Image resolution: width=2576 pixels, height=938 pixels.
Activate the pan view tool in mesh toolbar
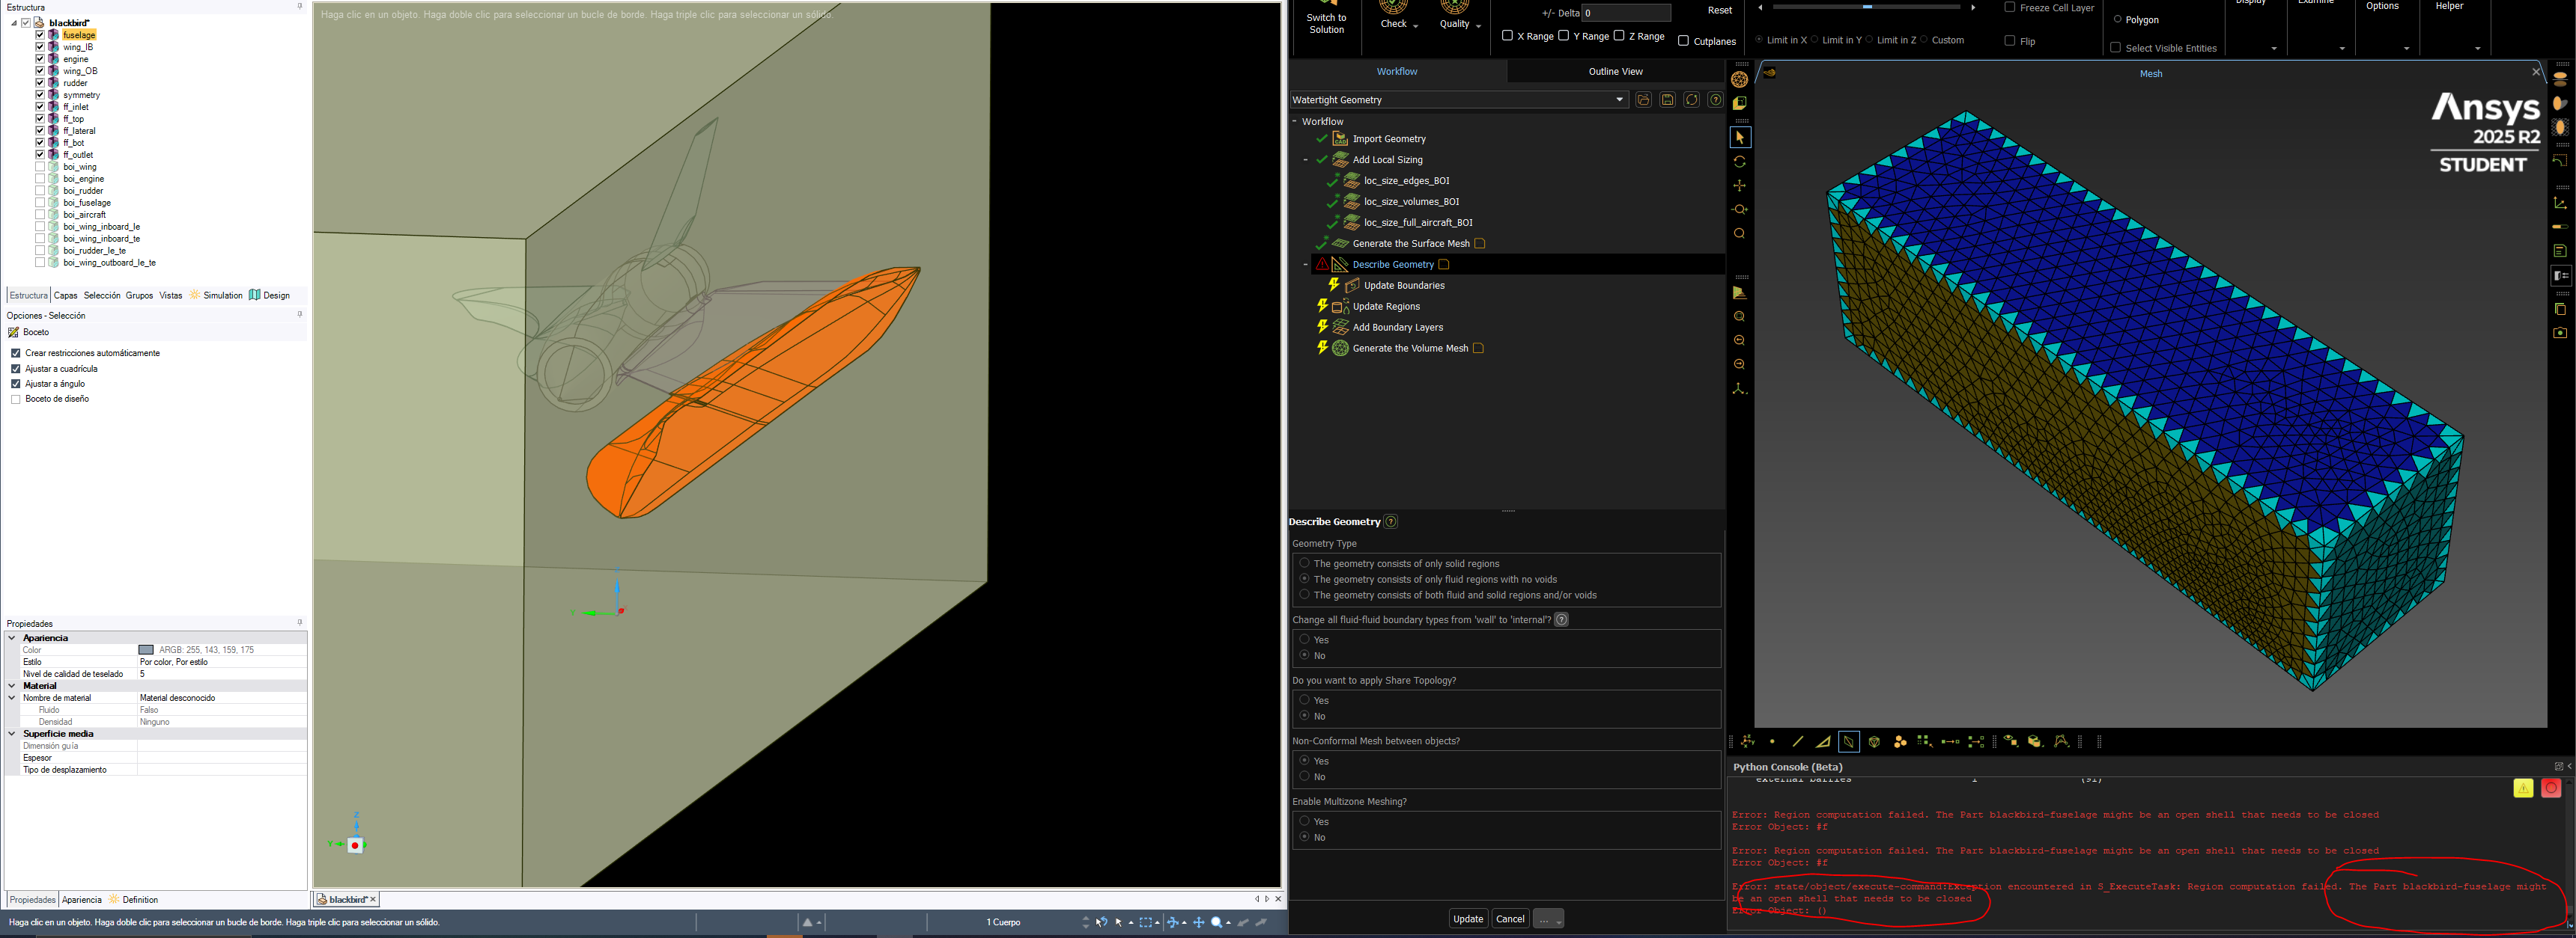click(x=1740, y=186)
